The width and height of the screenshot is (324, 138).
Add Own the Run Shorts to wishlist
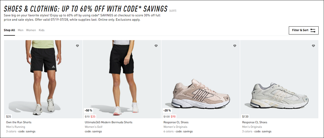coord(77,46)
